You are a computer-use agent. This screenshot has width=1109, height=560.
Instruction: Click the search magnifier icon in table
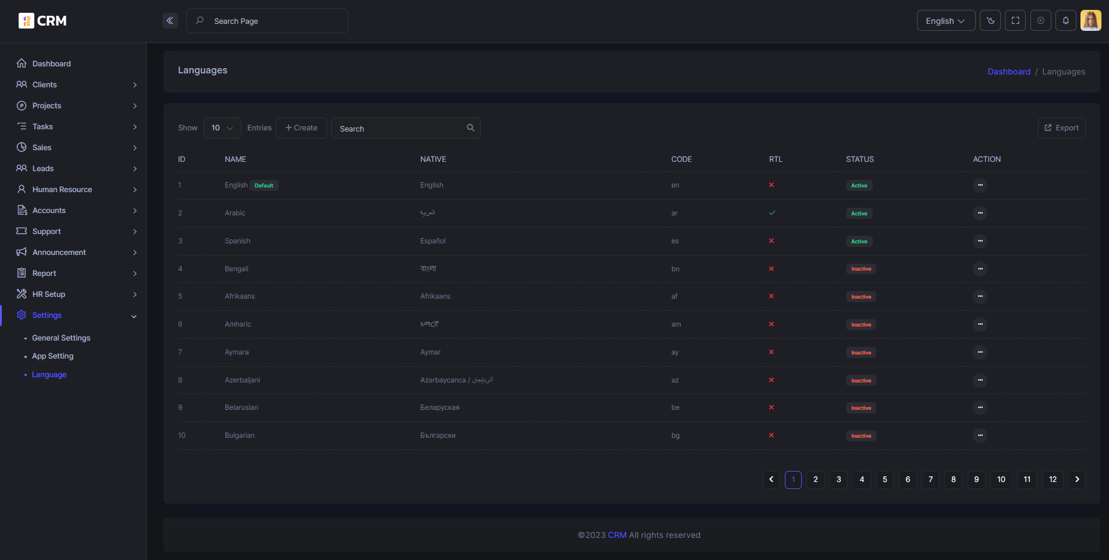tap(470, 128)
